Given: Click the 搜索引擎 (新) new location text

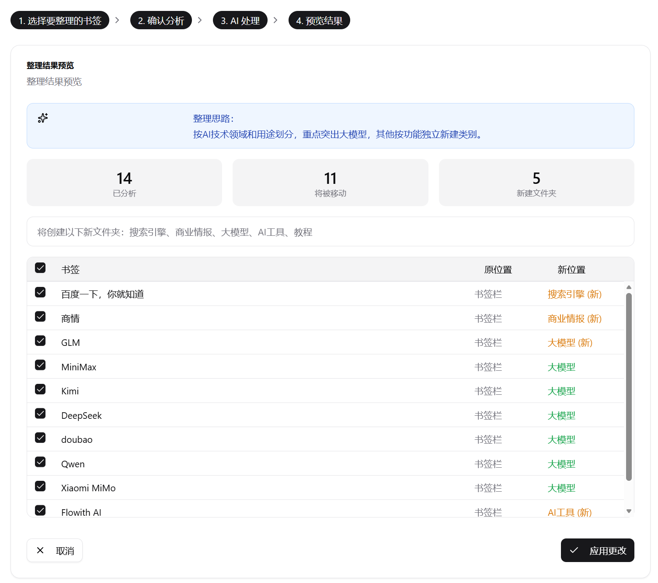Looking at the screenshot, I should pyautogui.click(x=574, y=294).
